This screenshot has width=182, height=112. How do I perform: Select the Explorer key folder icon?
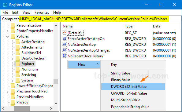click(17, 64)
